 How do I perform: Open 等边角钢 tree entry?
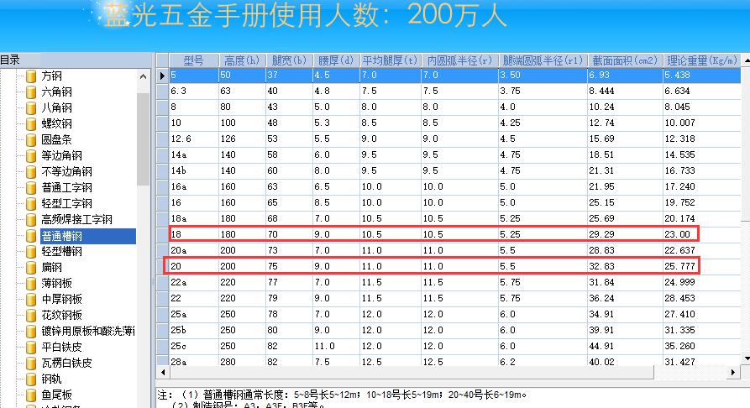(61, 156)
